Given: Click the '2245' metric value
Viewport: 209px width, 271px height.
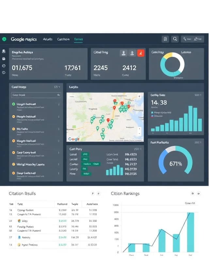Looking at the screenshot, I should click(101, 68).
